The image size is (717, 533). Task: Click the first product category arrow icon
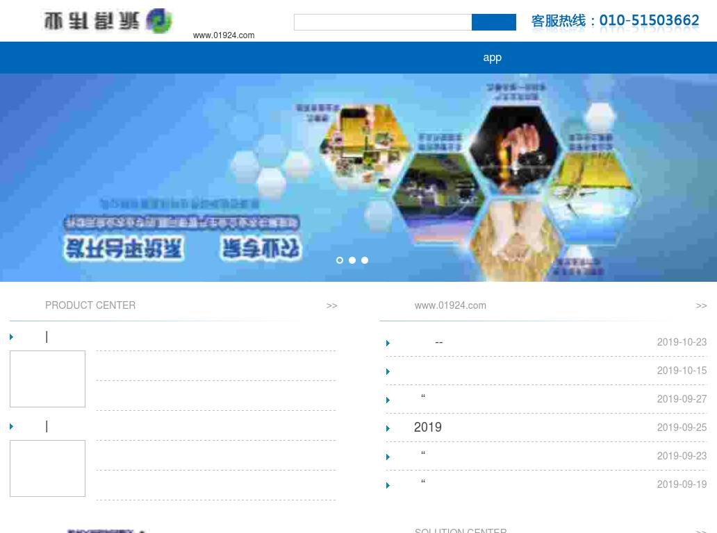[11, 337]
